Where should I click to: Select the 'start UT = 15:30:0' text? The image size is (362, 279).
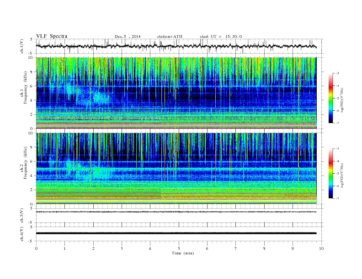tap(221, 36)
